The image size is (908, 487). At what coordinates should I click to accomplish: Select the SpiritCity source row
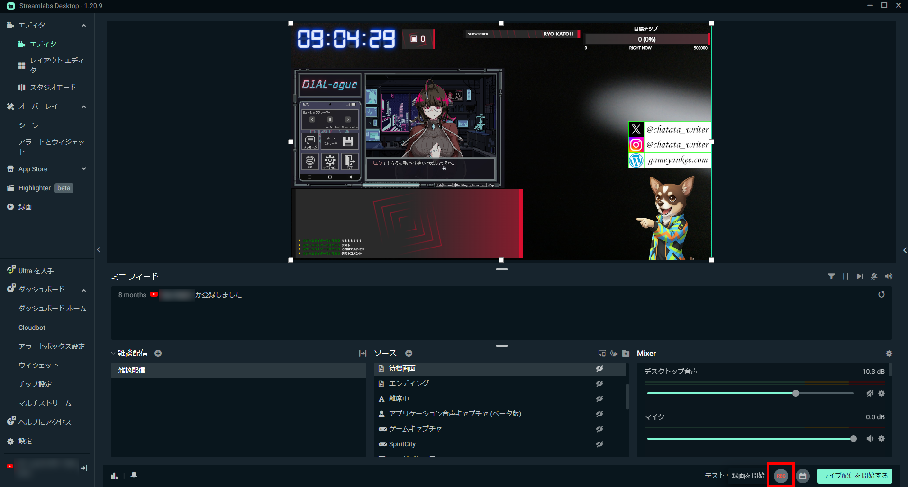(x=499, y=444)
